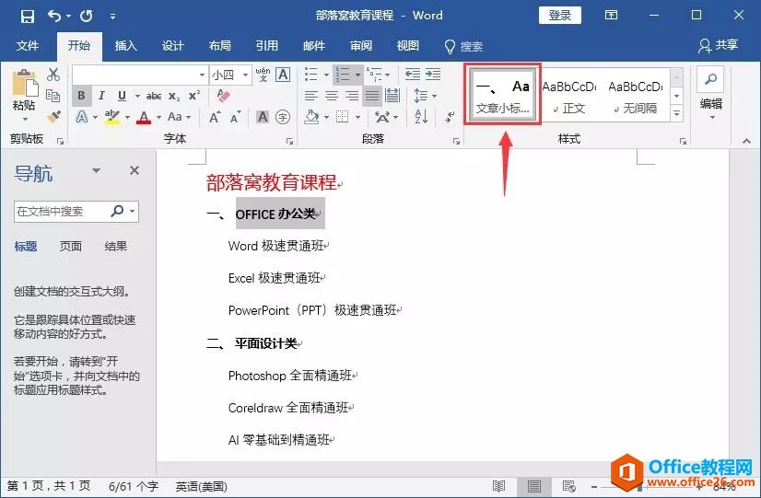Decrease paragraph indent
Viewport: 761px width, 498px height.
413,75
